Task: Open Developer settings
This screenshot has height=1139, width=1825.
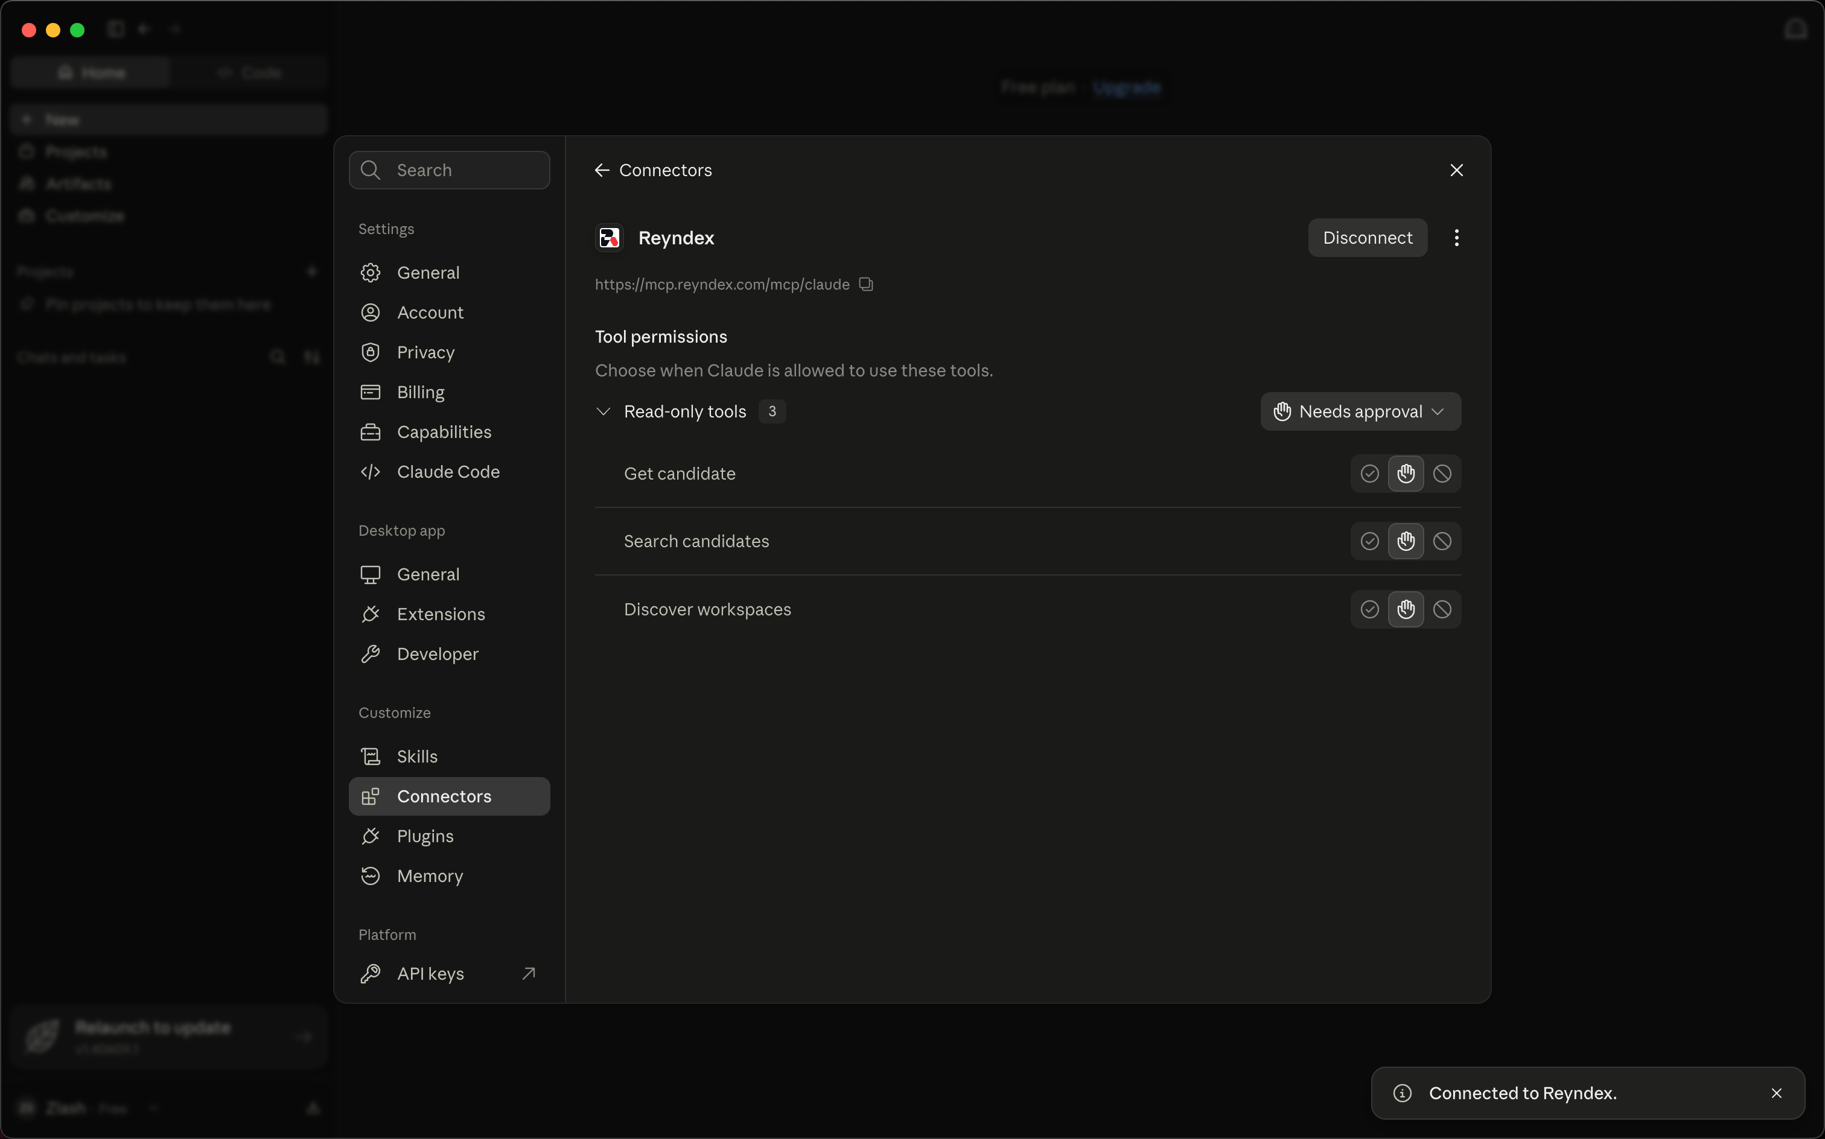Action: tap(449, 655)
